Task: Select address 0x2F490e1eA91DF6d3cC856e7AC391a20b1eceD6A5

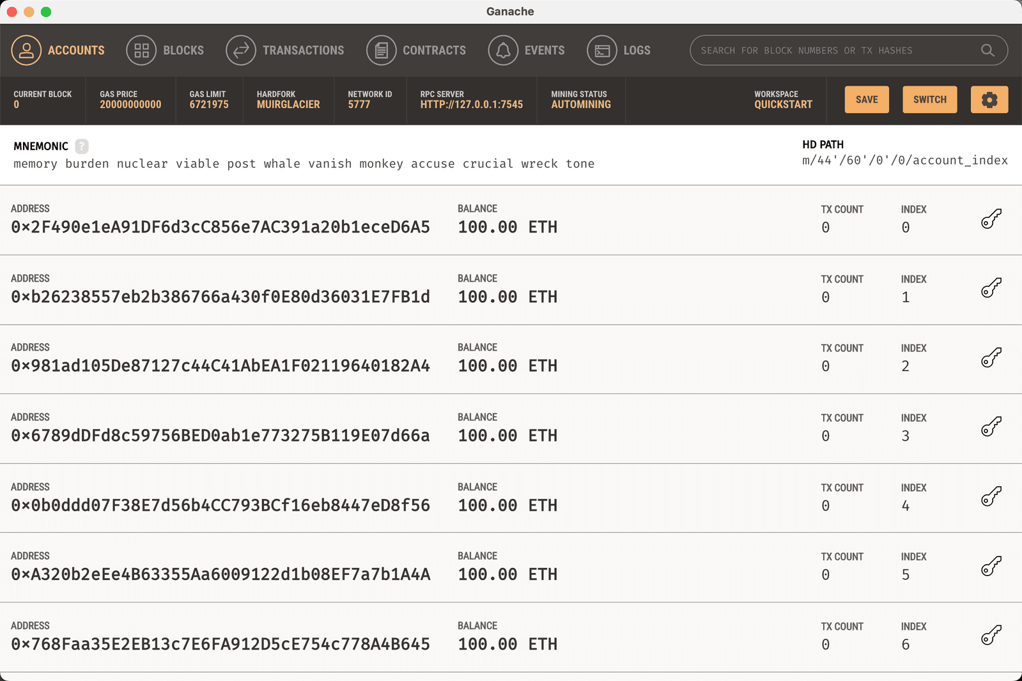Action: coord(221,227)
